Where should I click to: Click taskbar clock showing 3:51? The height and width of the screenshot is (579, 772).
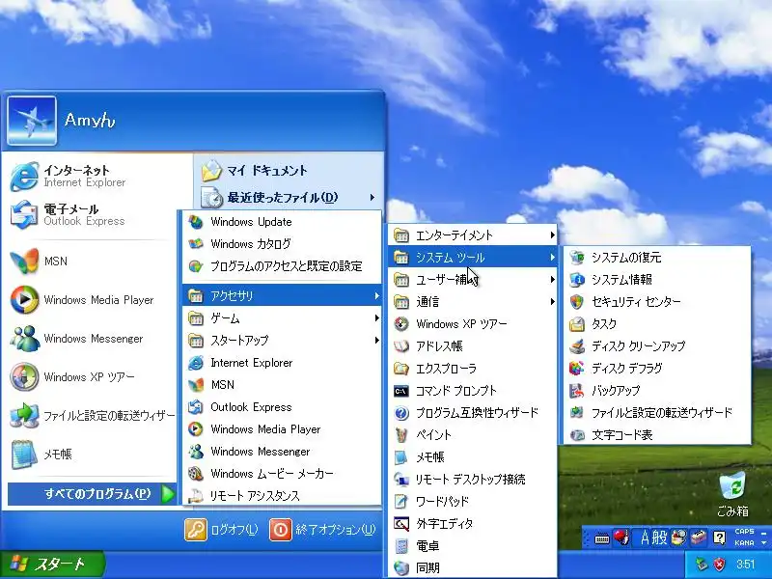pos(746,565)
